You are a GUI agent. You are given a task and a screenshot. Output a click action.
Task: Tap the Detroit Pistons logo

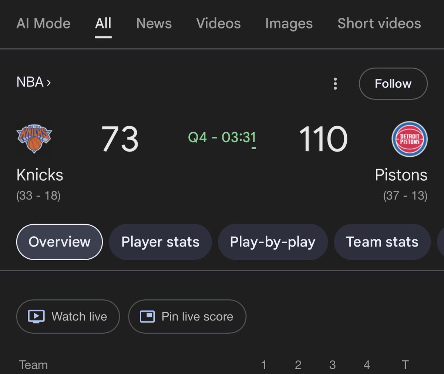410,139
